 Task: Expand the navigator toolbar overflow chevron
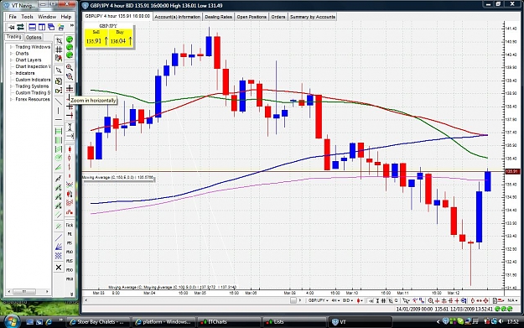[71, 25]
